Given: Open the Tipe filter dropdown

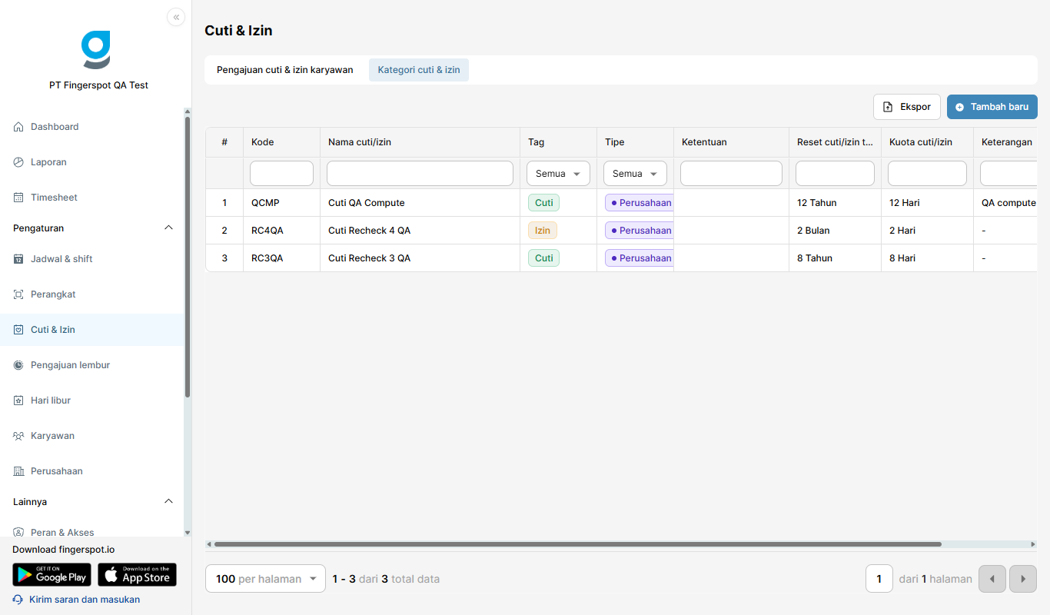Looking at the screenshot, I should coord(635,174).
